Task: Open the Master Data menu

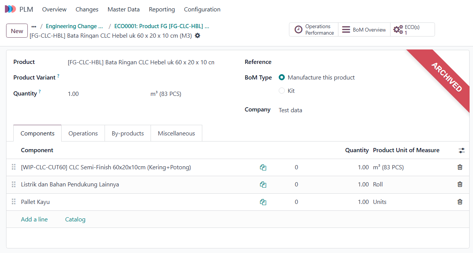Action: 124,9
